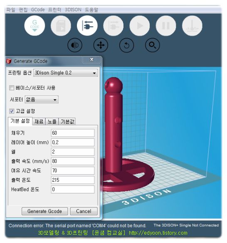Switch to the 기본값 tab
The image size is (227, 243).
[x=67, y=122]
